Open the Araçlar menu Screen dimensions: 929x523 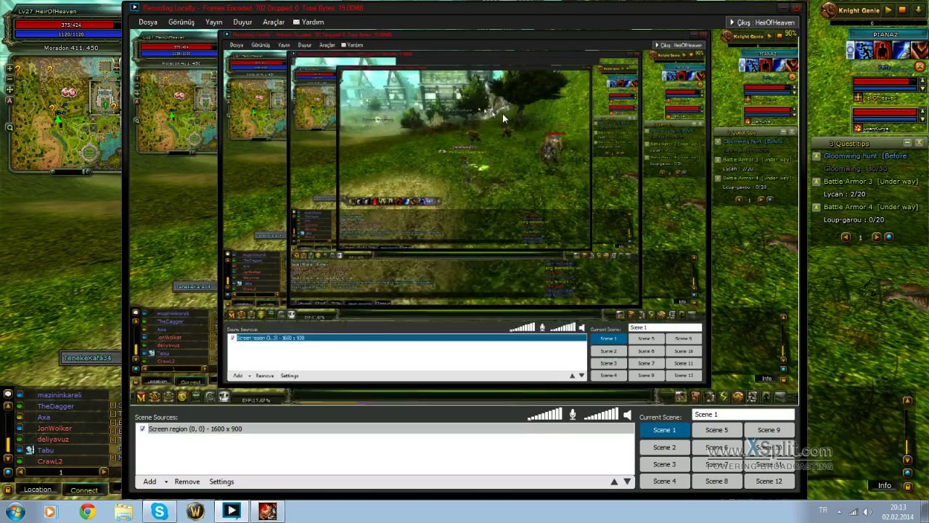tap(274, 23)
